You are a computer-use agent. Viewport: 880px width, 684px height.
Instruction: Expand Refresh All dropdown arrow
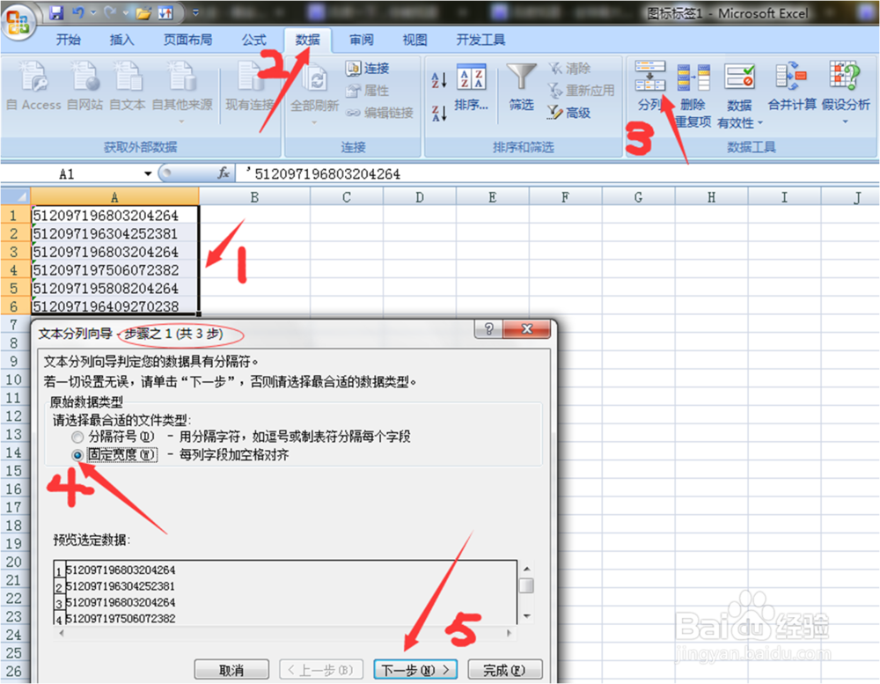(x=314, y=121)
